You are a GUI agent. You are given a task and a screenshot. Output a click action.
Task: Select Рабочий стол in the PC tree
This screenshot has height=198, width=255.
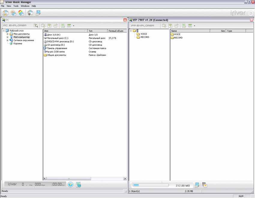coord(16,31)
